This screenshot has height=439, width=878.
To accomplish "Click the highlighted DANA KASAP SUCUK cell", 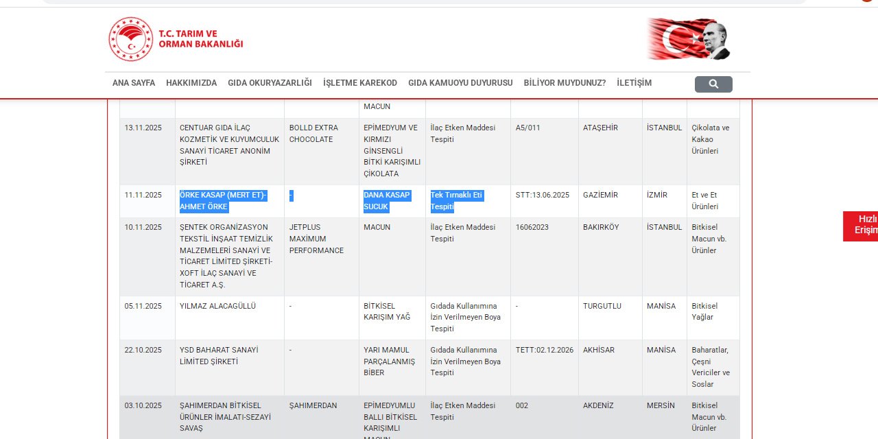I will tap(386, 201).
